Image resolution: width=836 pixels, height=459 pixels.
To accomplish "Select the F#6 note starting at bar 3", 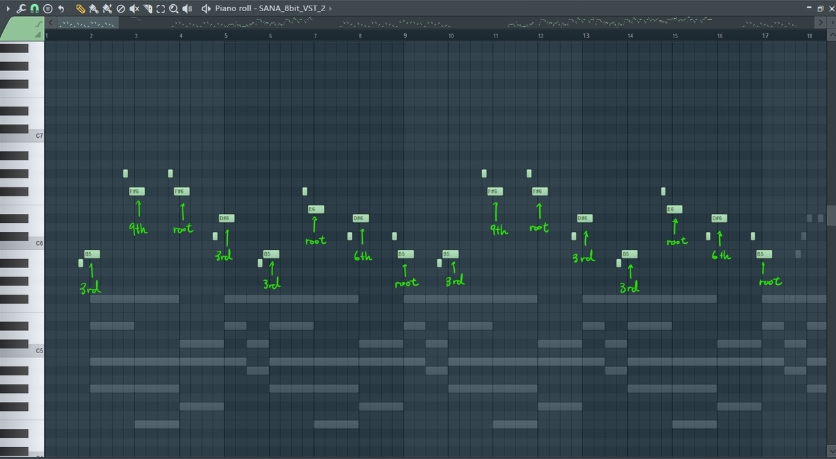I will pyautogui.click(x=137, y=192).
